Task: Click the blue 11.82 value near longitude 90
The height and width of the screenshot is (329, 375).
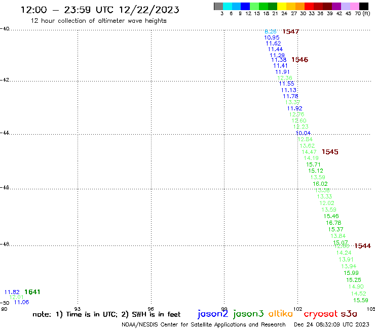Action: pos(12,292)
